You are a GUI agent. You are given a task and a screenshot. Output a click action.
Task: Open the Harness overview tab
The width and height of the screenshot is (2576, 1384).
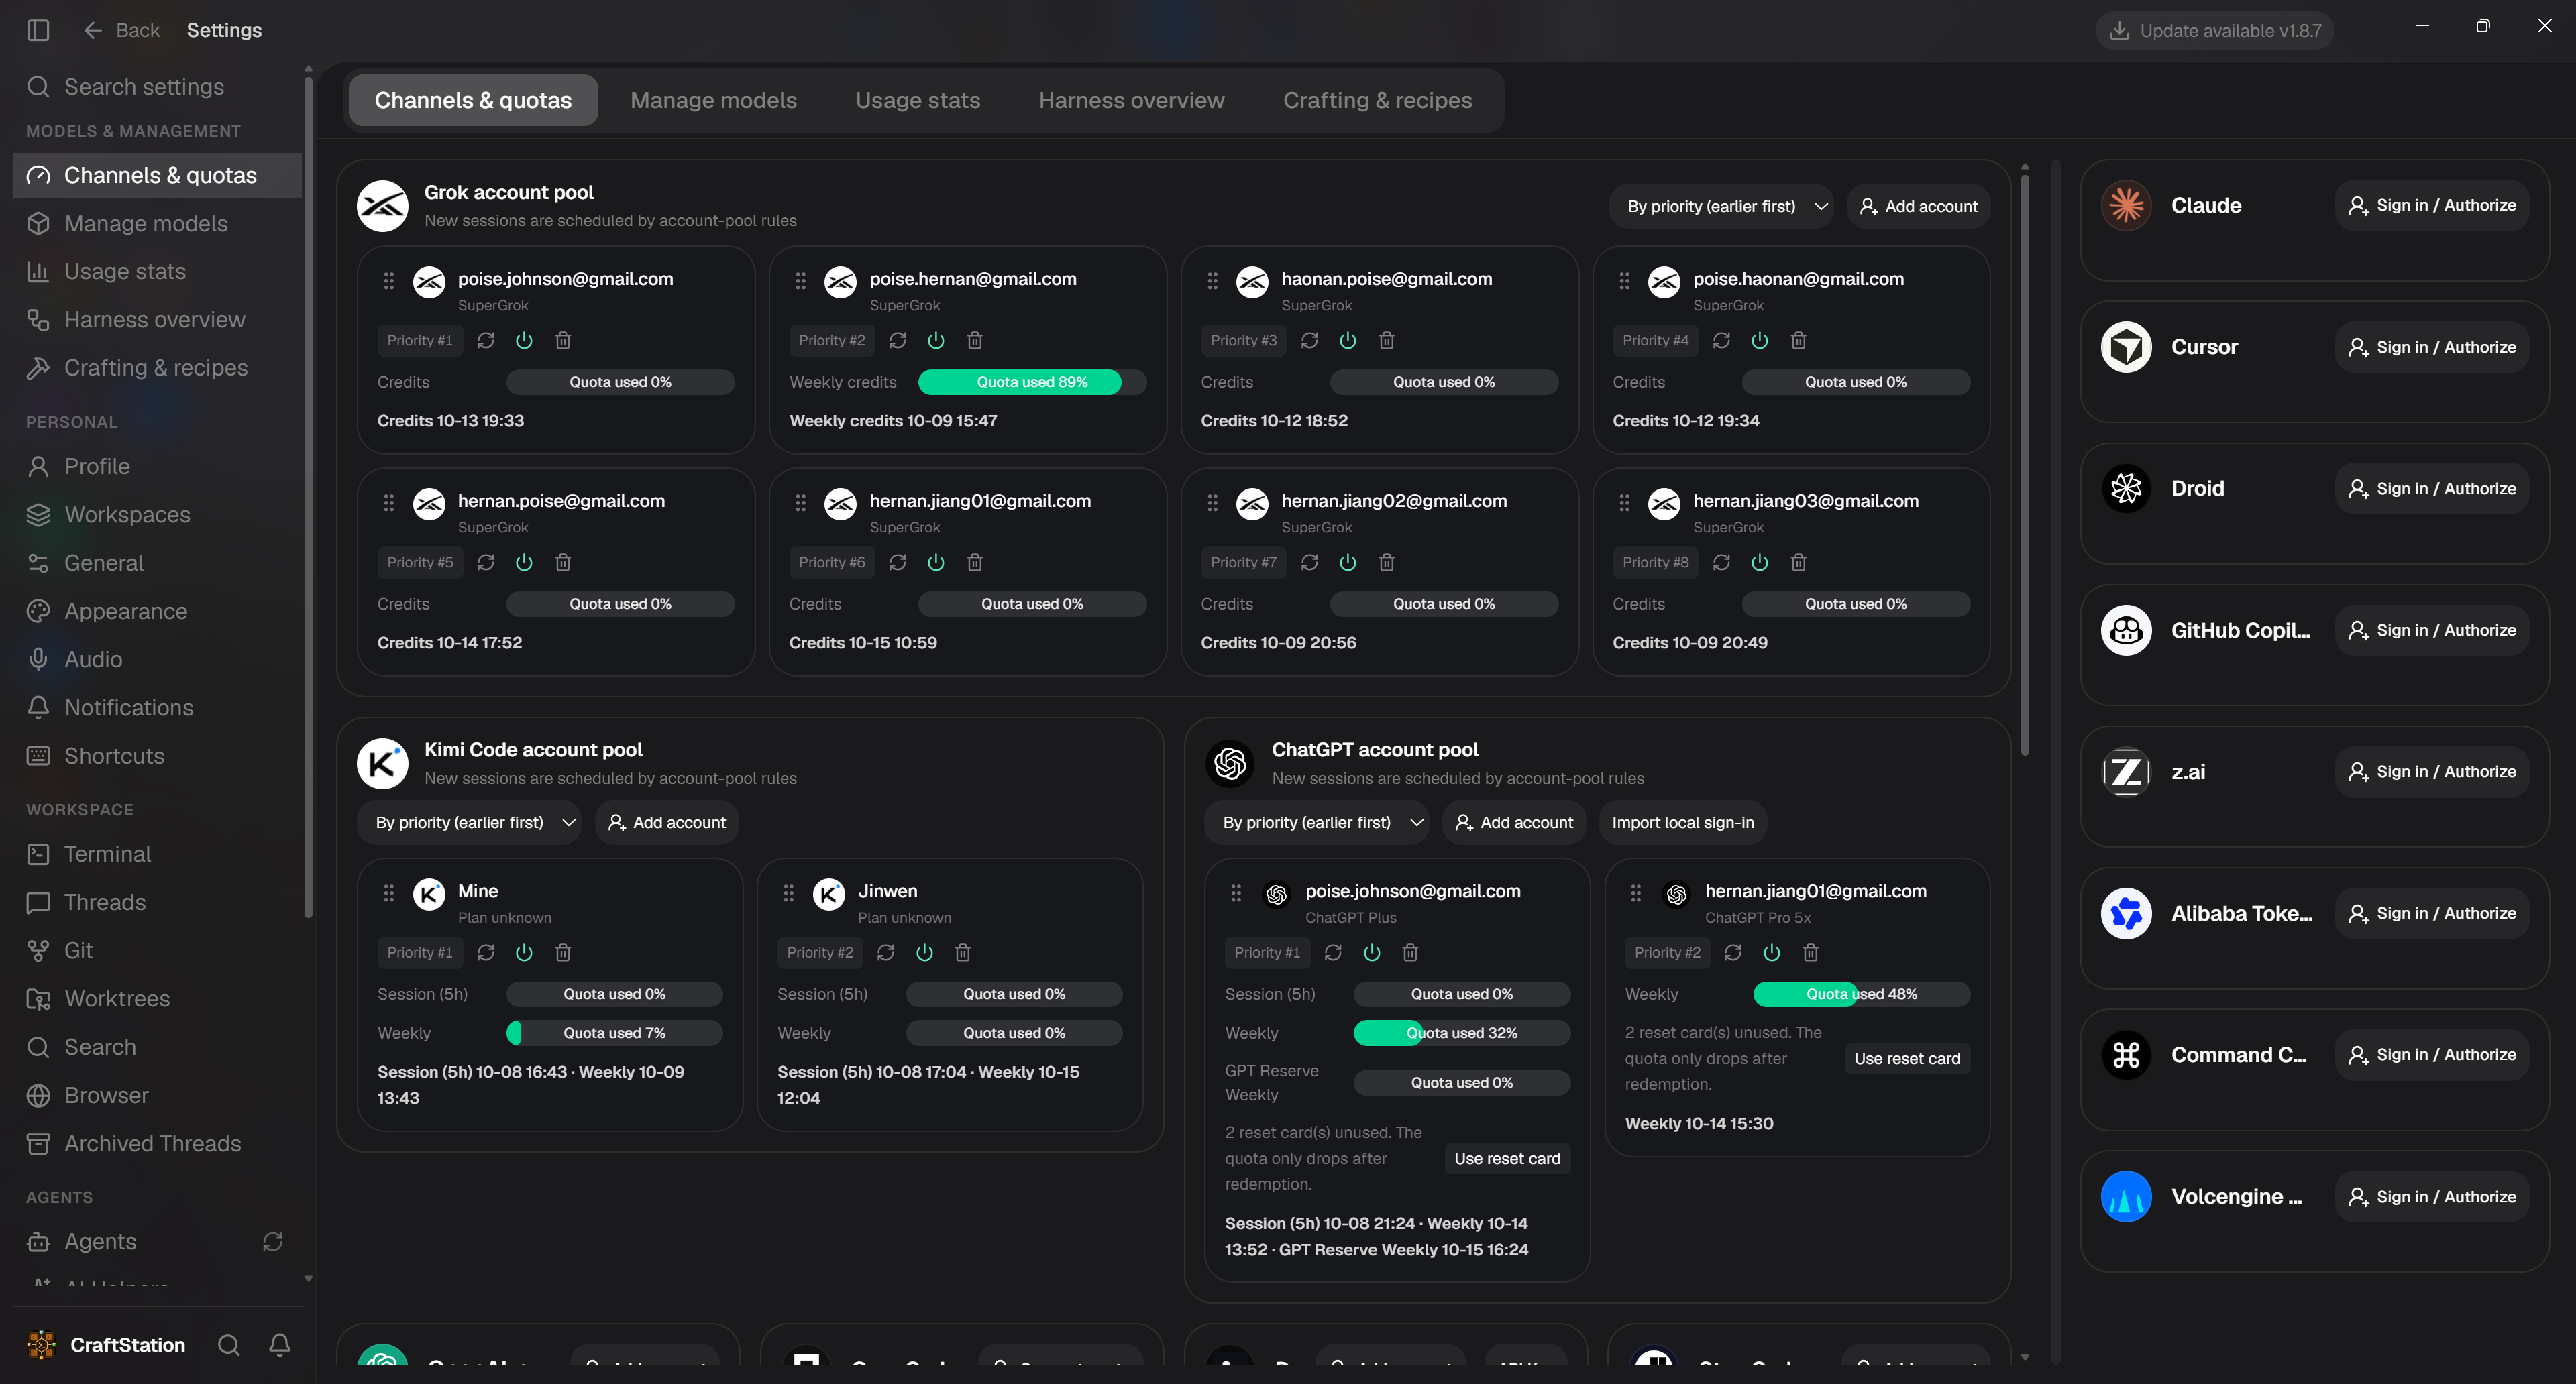click(1131, 100)
